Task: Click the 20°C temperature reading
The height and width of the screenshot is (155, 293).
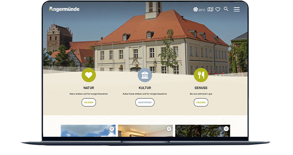Action: pos(202,10)
